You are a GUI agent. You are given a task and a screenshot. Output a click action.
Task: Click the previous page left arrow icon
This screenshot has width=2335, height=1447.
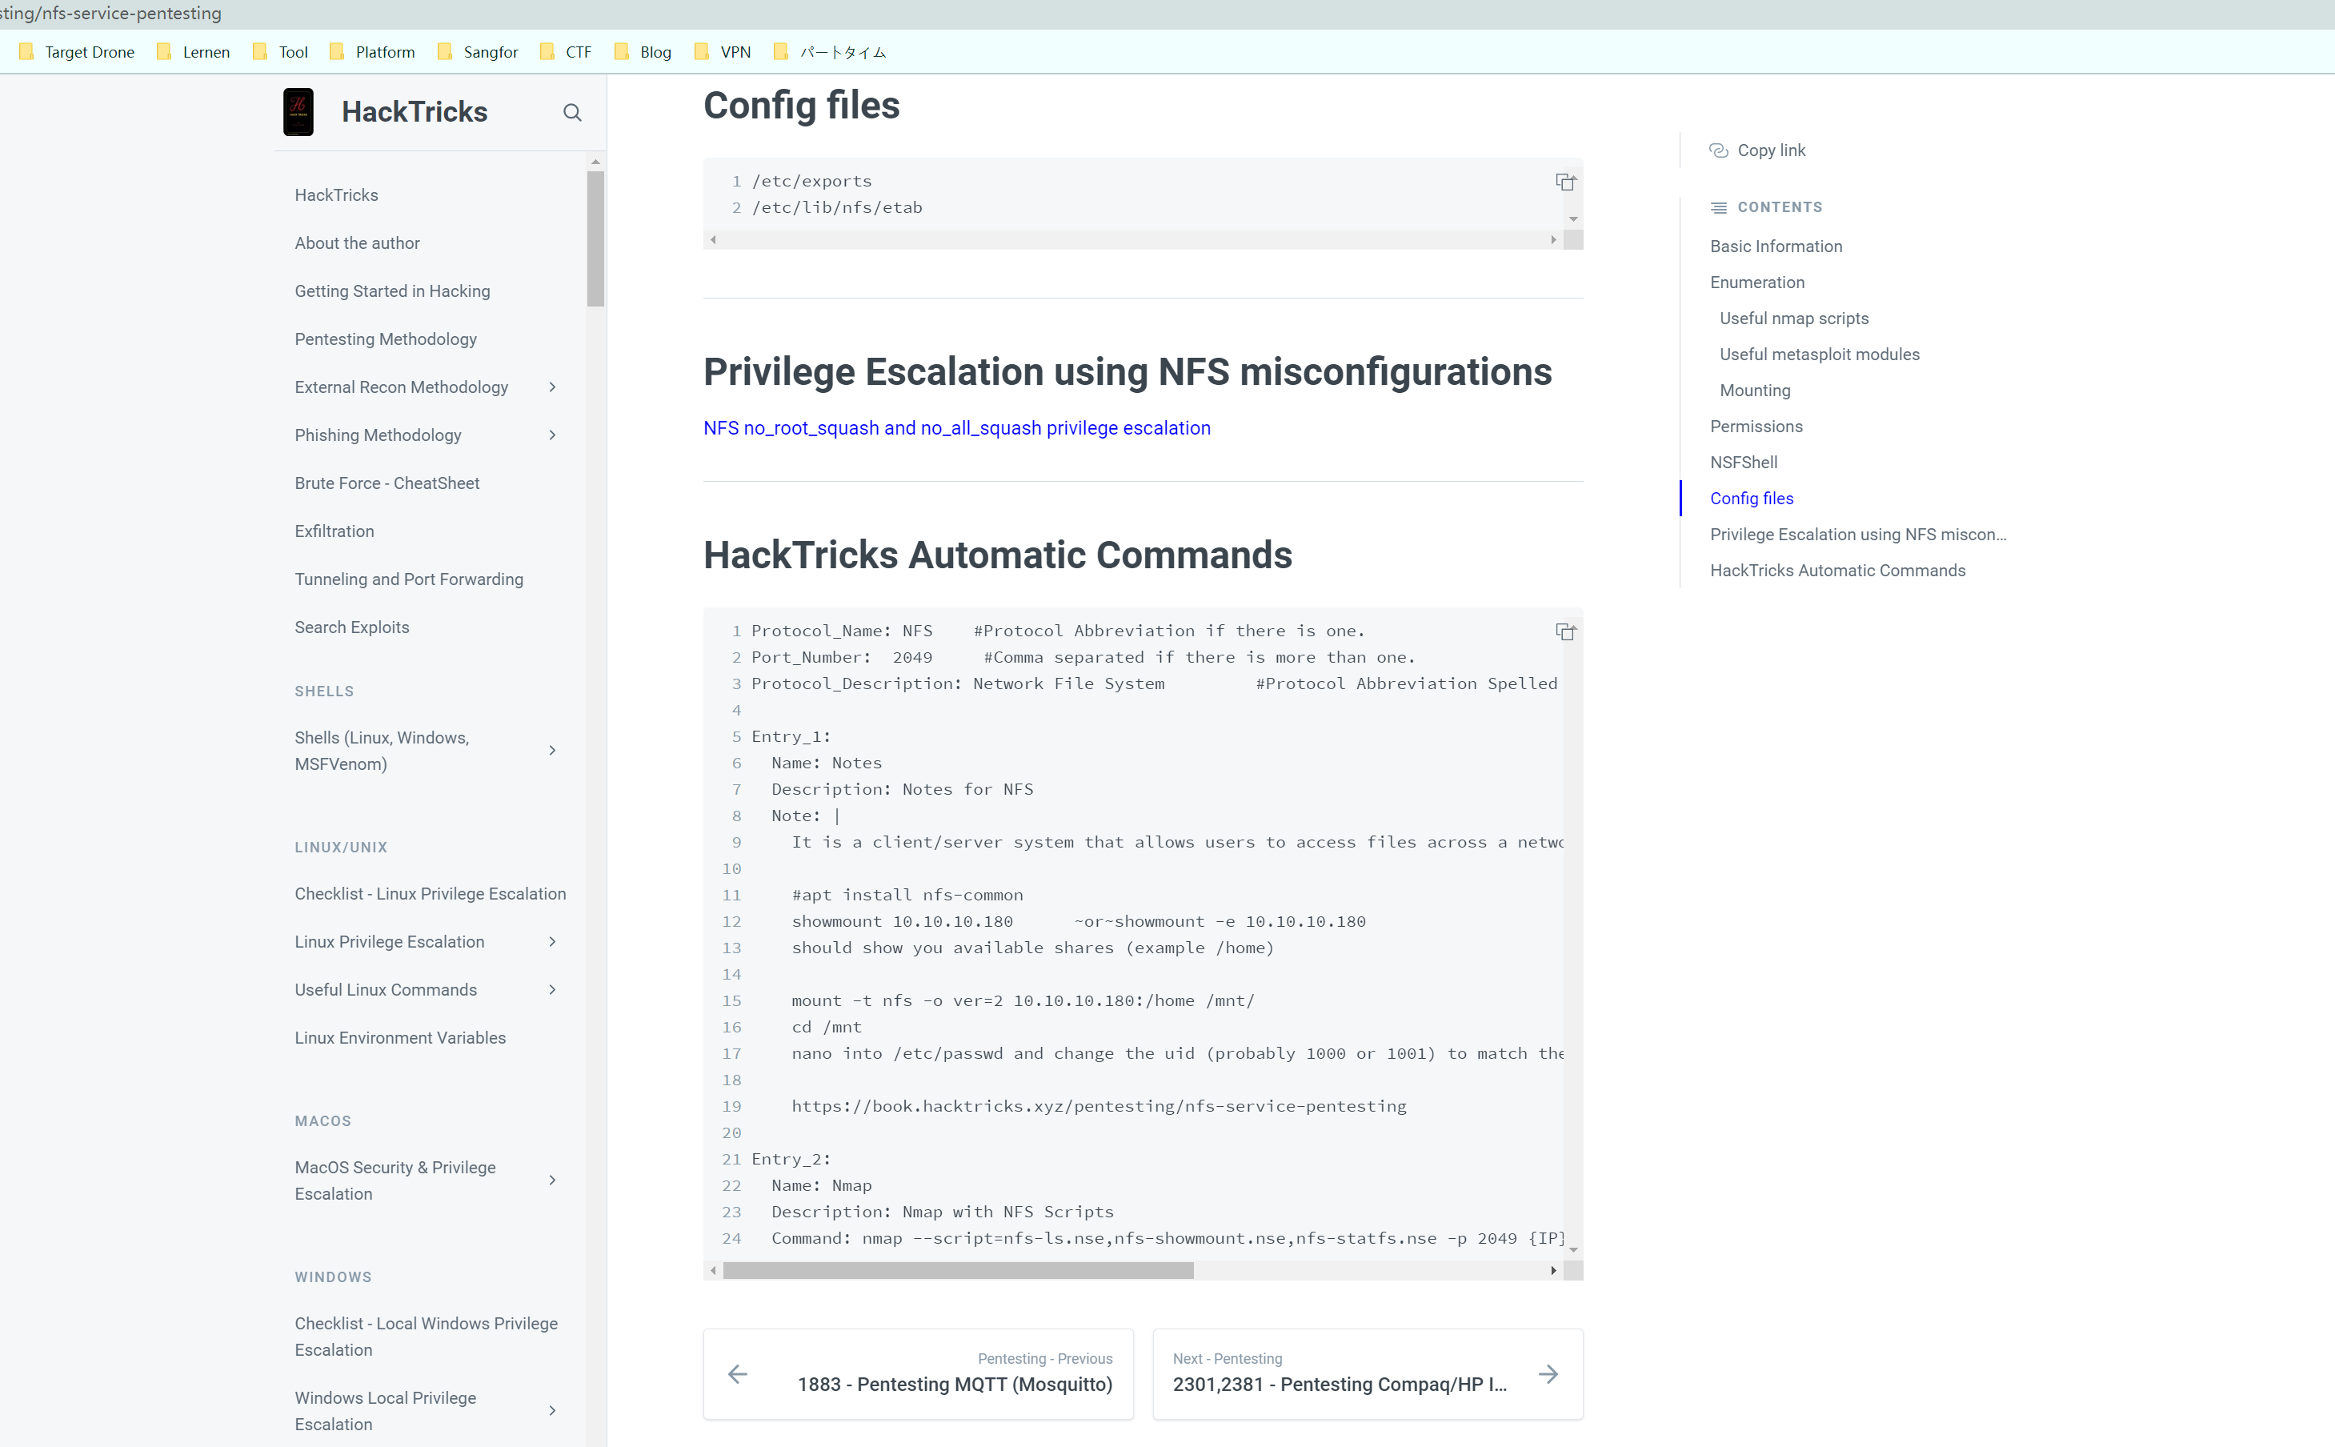pos(738,1374)
